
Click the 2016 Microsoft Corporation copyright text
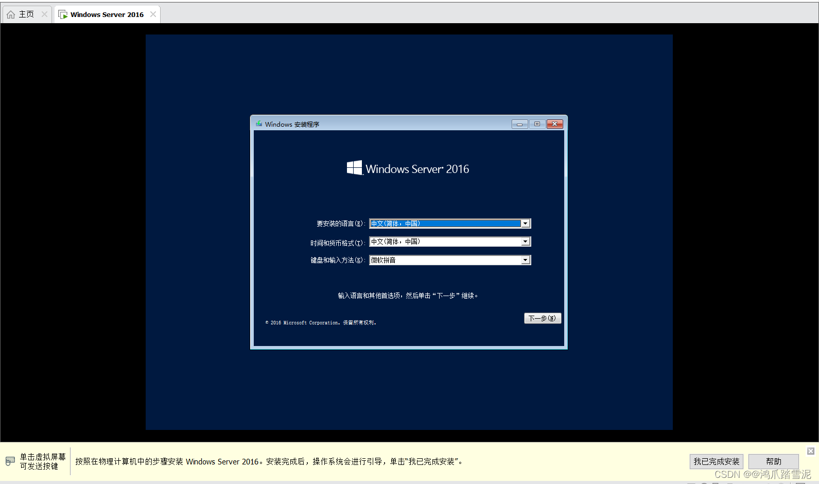321,323
